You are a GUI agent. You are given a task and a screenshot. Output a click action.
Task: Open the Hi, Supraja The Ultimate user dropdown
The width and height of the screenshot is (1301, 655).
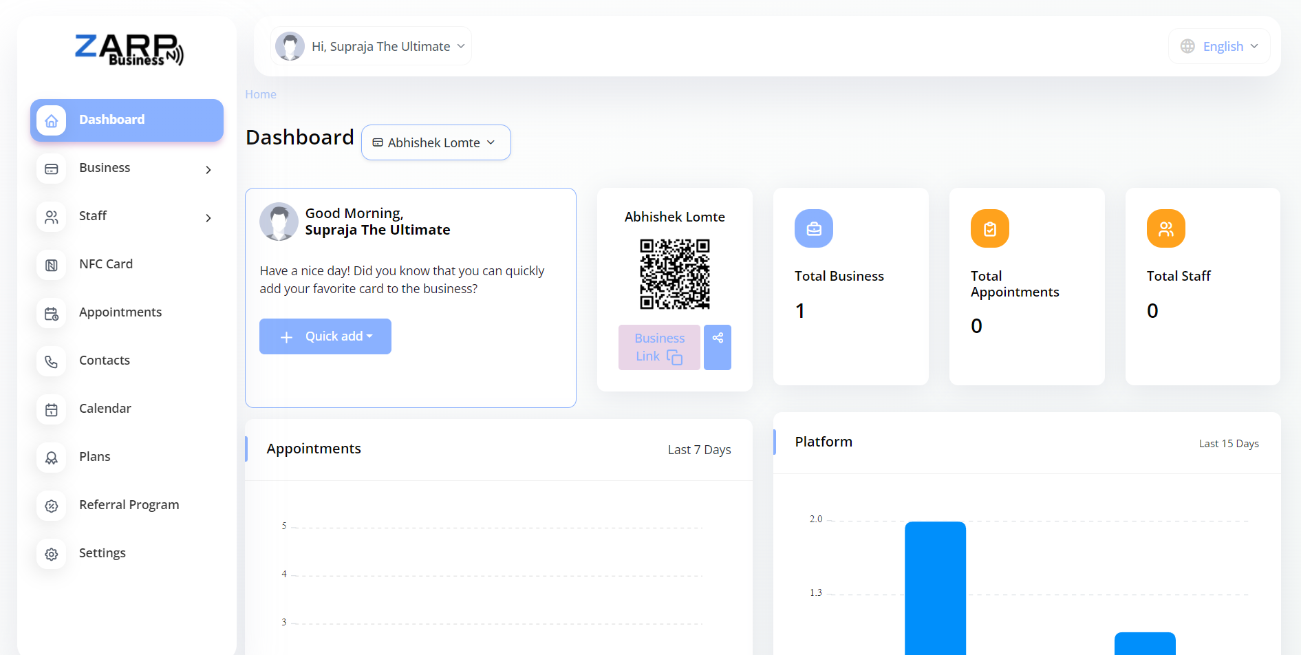coord(372,46)
